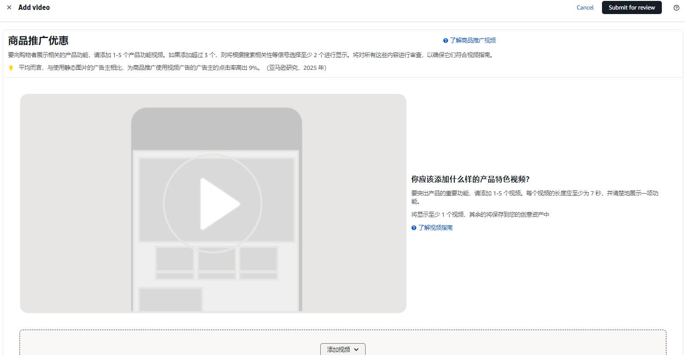This screenshot has height=355, width=685.
Task: Expand the 添加视频 dropdown button
Action: pos(342,350)
